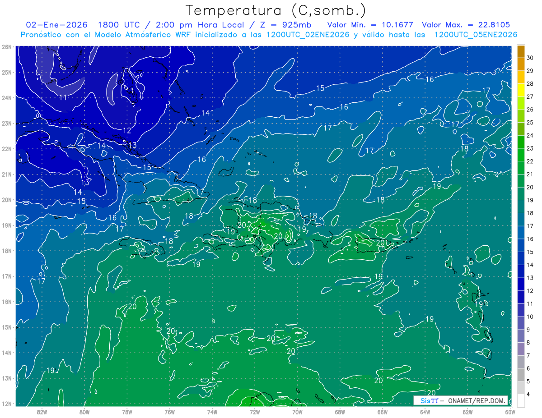Click the latitude axis label 19N
The height and width of the screenshot is (418, 542).
(7, 225)
